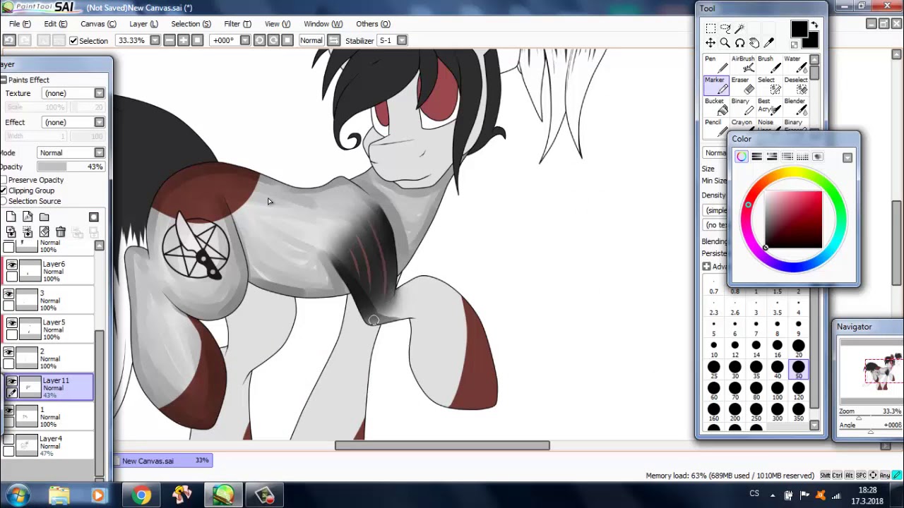The width and height of the screenshot is (904, 508).
Task: Open the File menu
Action: tap(20, 24)
